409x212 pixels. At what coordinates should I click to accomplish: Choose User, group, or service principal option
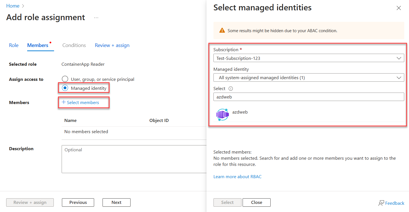click(65, 79)
